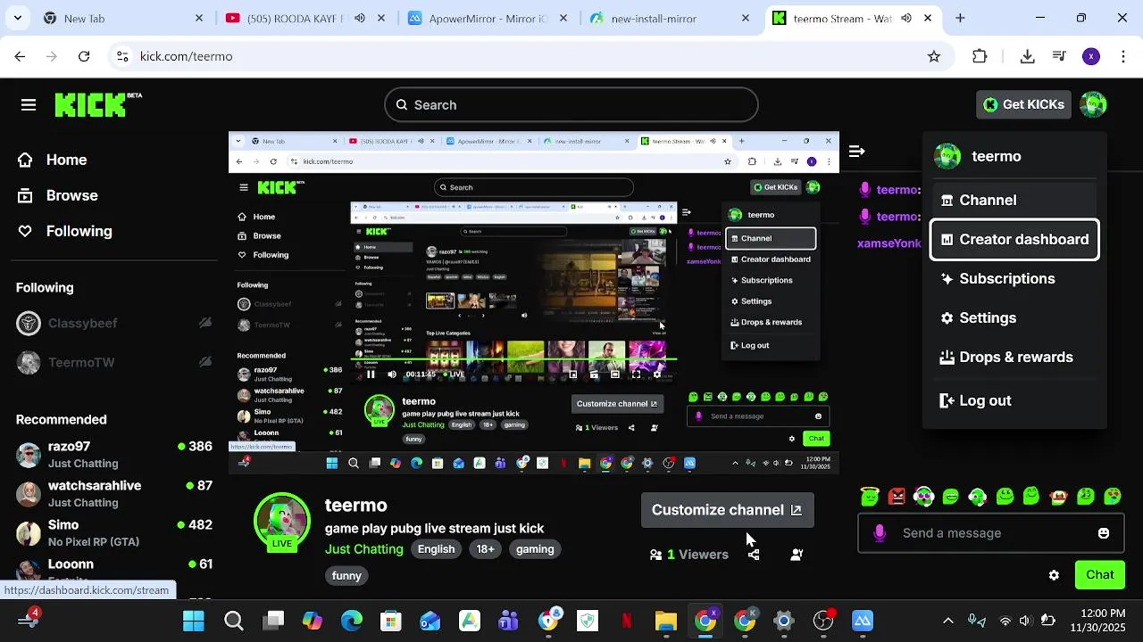
Task: Open a new browser tab
Action: click(960, 18)
